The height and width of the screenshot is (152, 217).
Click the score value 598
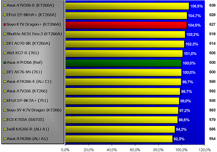pos(212,81)
